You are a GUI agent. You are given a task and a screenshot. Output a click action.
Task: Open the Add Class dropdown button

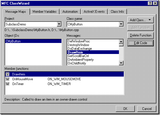(x=140, y=20)
